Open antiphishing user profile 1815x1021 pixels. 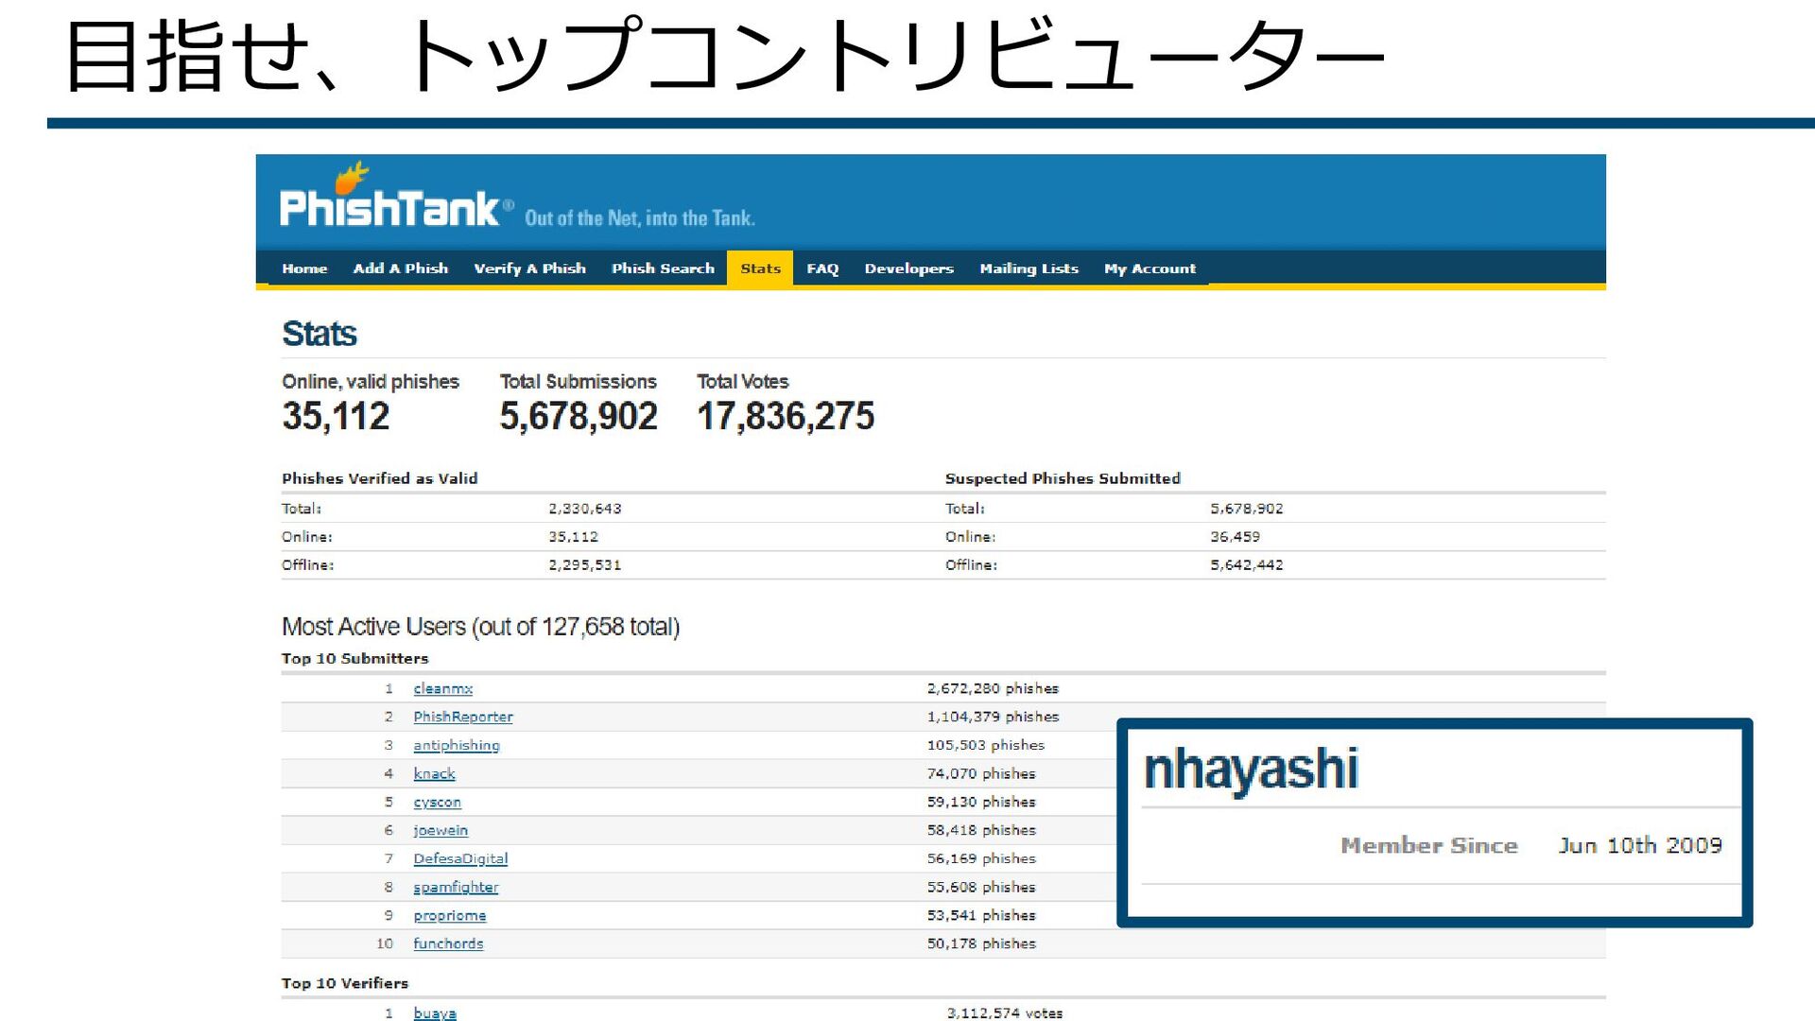456,746
